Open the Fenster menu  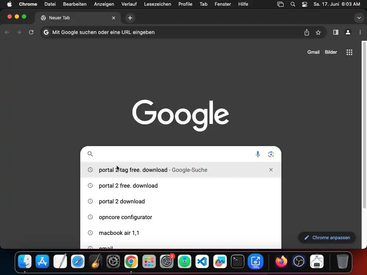[x=223, y=4]
